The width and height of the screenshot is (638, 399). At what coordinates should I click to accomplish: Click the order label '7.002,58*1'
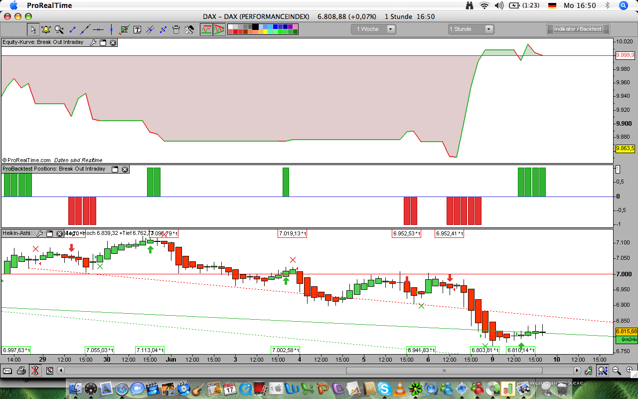[286, 350]
